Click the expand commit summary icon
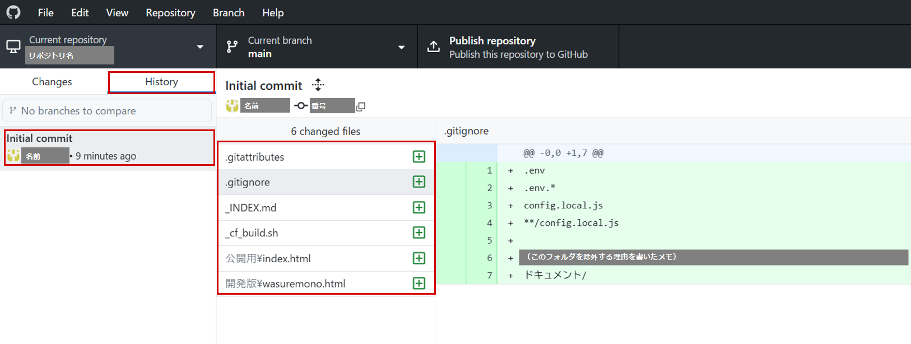The height and width of the screenshot is (344, 911). (x=318, y=85)
